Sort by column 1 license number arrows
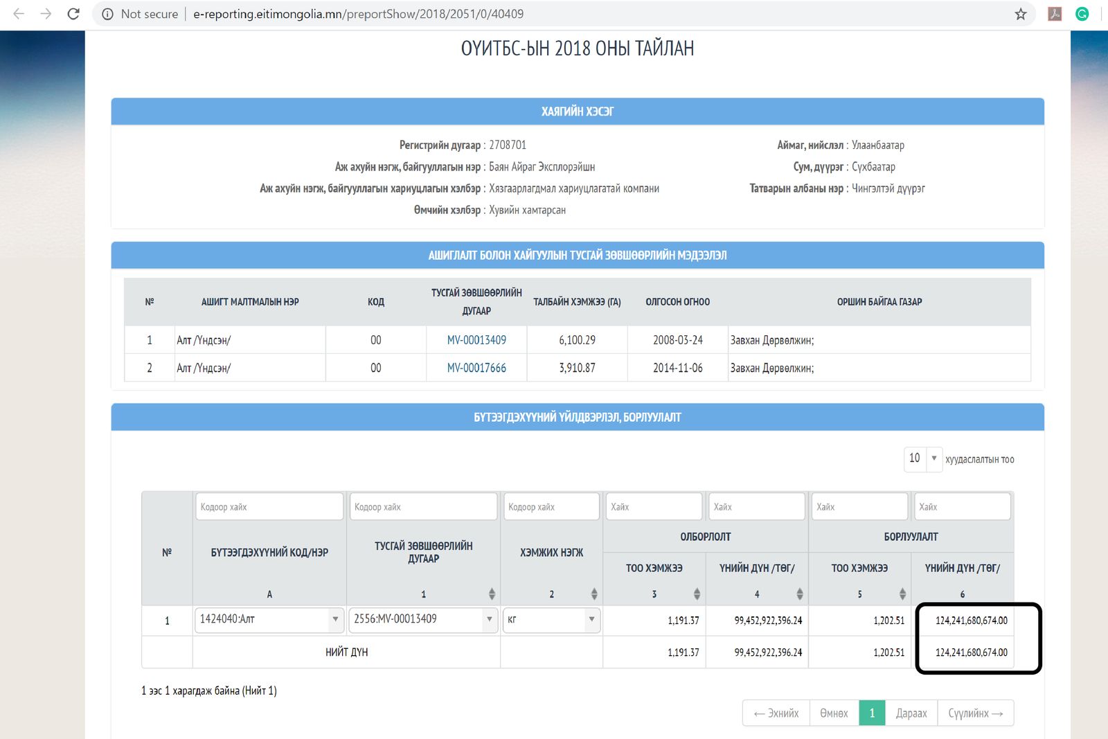The width and height of the screenshot is (1108, 739). 492,594
